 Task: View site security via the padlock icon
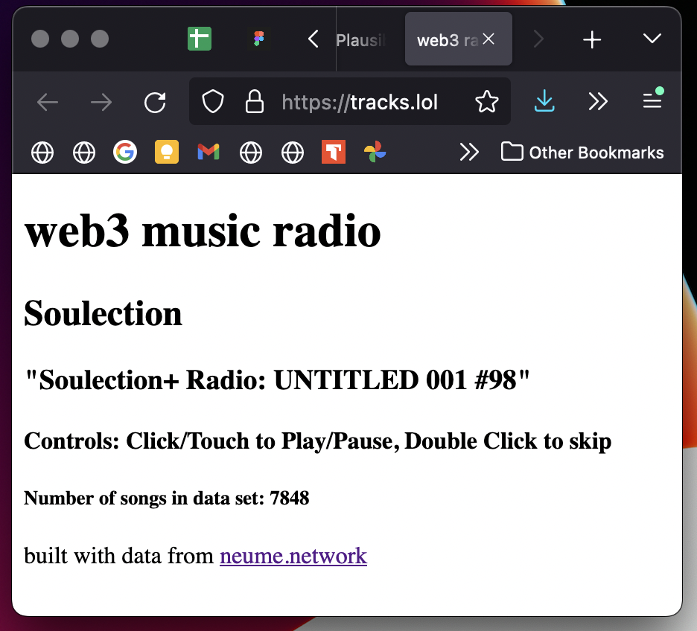pyautogui.click(x=254, y=102)
